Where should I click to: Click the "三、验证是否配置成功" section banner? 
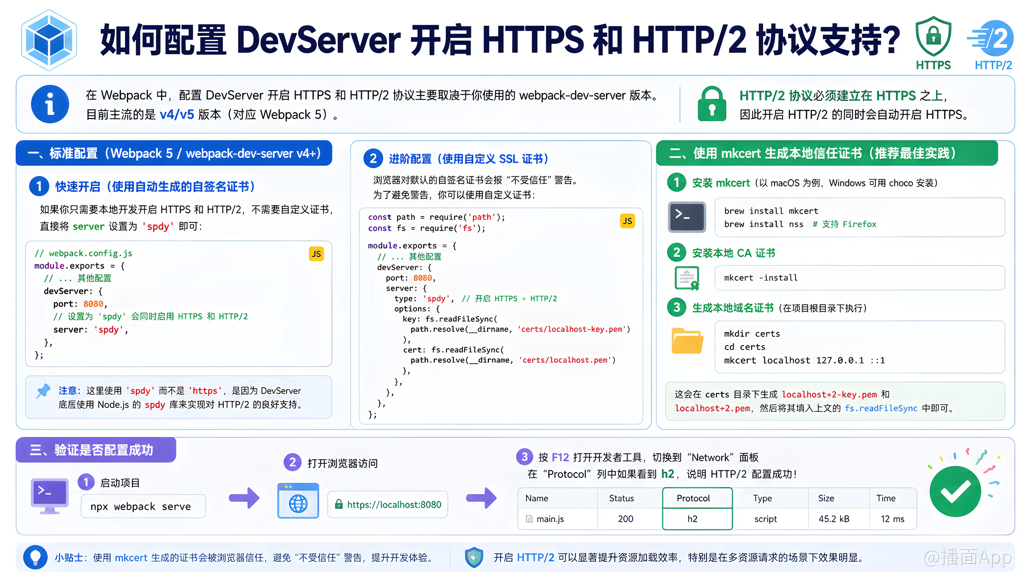pos(96,450)
